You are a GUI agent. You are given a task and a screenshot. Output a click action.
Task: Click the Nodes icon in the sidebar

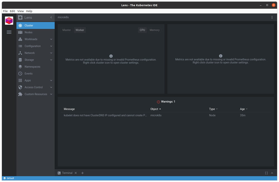20,32
